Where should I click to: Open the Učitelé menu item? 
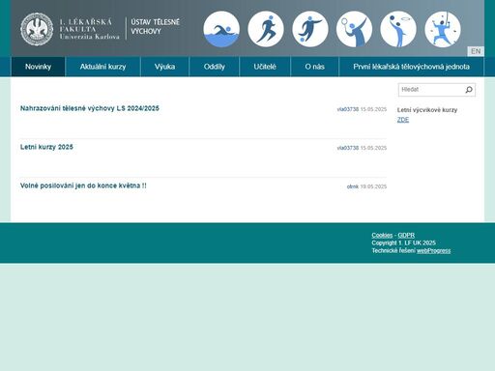tap(265, 67)
